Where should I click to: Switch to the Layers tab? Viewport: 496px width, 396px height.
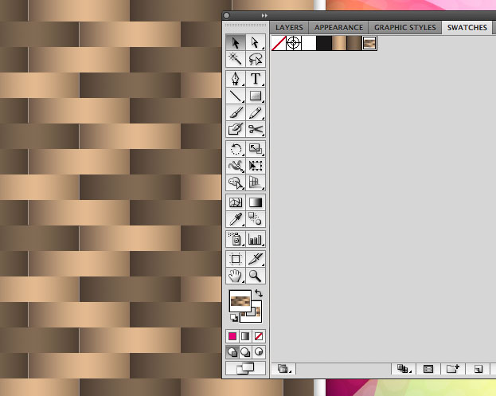289,28
